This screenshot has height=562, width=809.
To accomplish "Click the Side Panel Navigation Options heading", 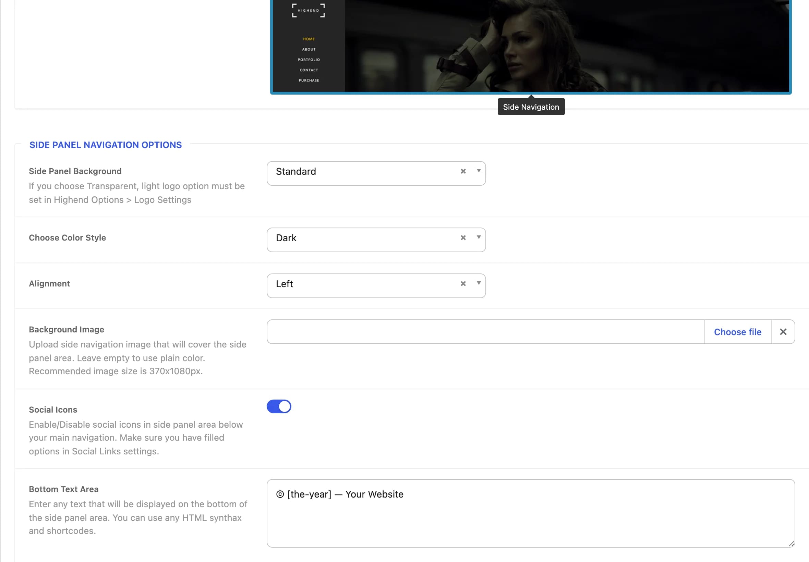I will point(106,145).
